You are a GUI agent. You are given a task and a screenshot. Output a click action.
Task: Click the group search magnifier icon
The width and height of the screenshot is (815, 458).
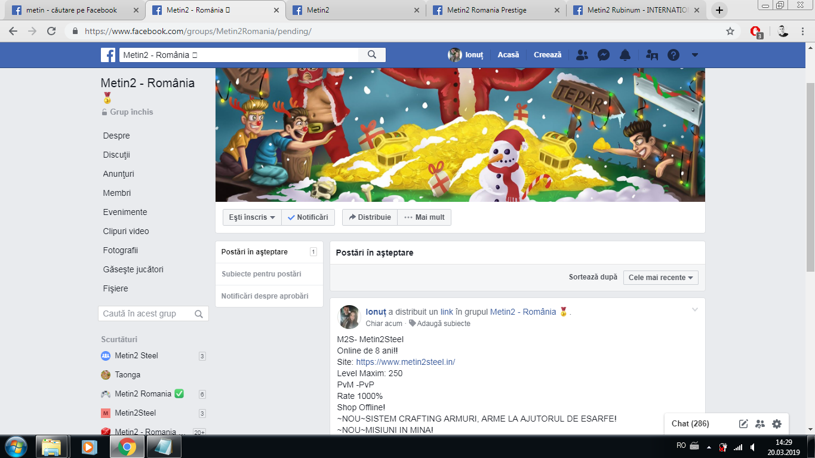(199, 313)
